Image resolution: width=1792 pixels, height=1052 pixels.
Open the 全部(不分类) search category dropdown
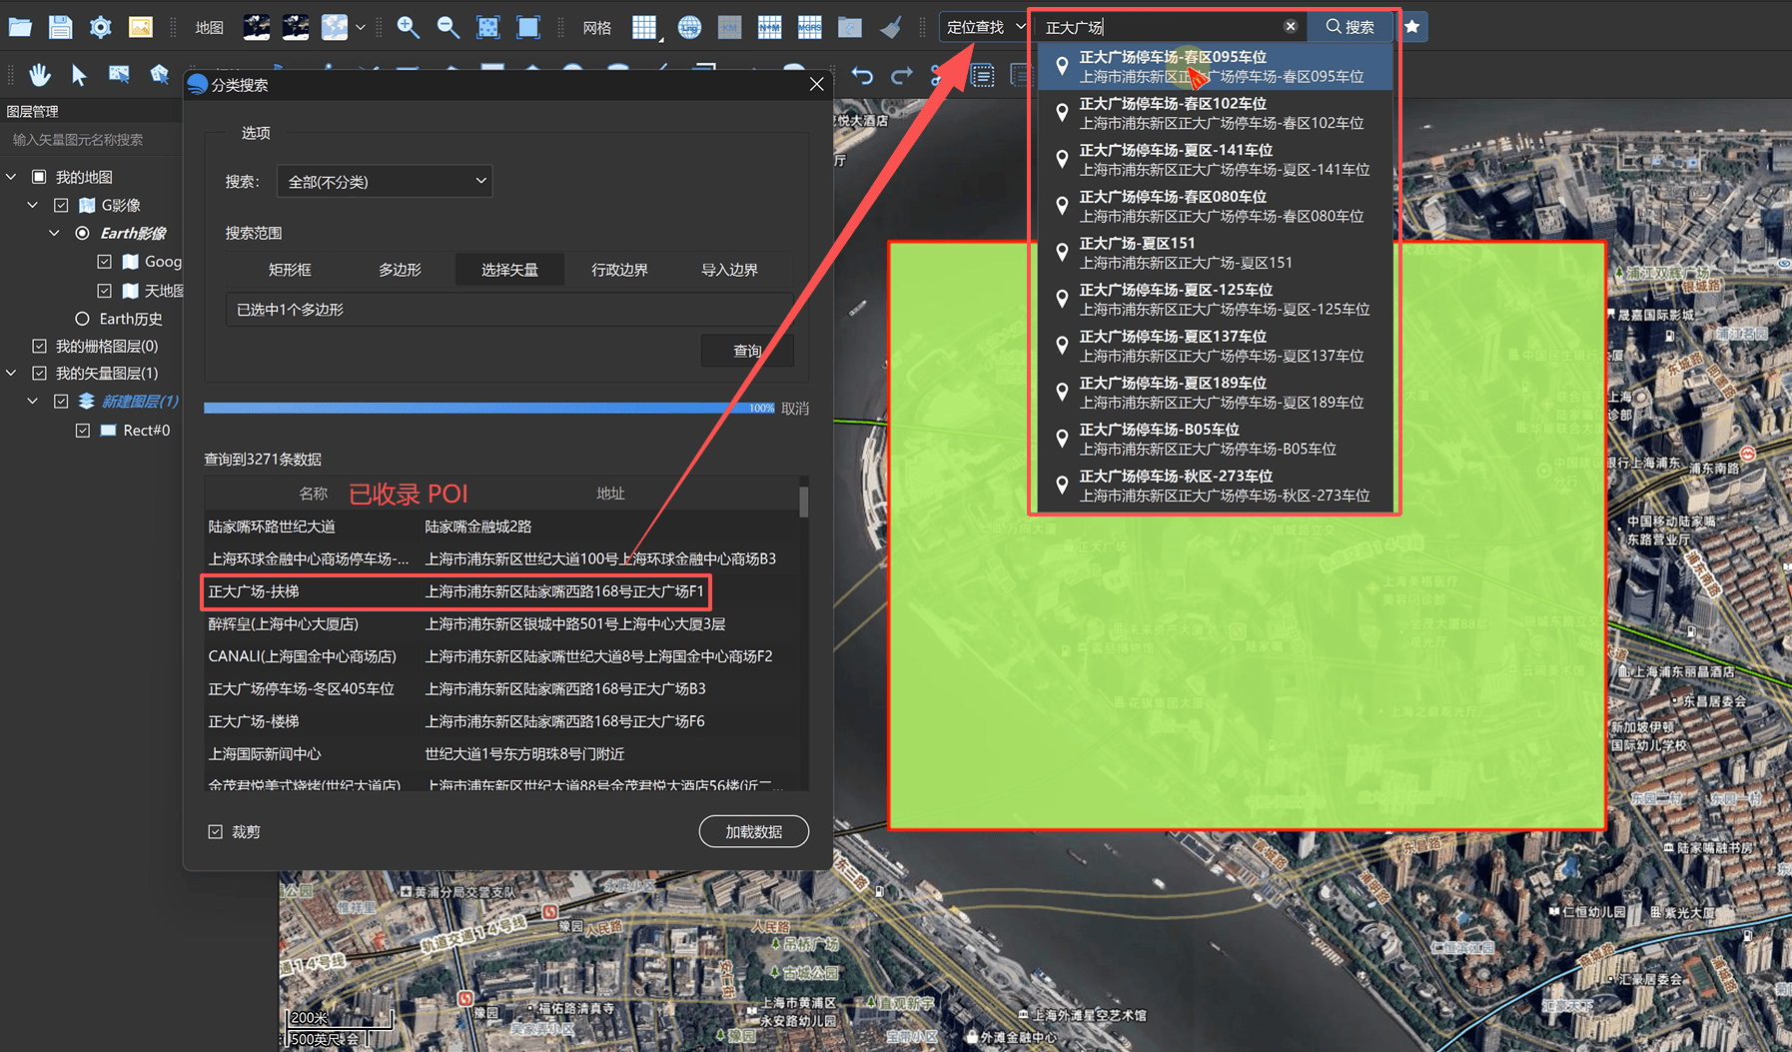[x=385, y=181]
